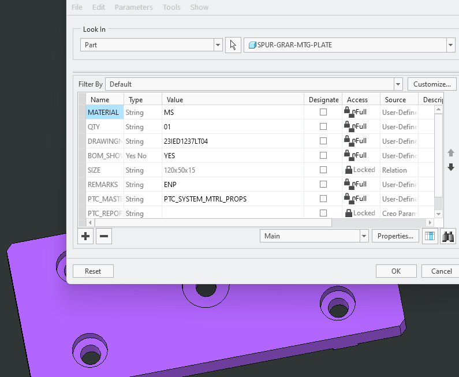The image size is (459, 377).
Task: Click the Value column header
Action: [x=233, y=100]
